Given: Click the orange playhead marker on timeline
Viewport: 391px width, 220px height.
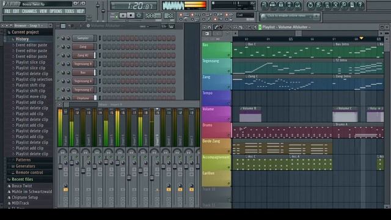Looking at the screenshot, I should [x=361, y=38].
